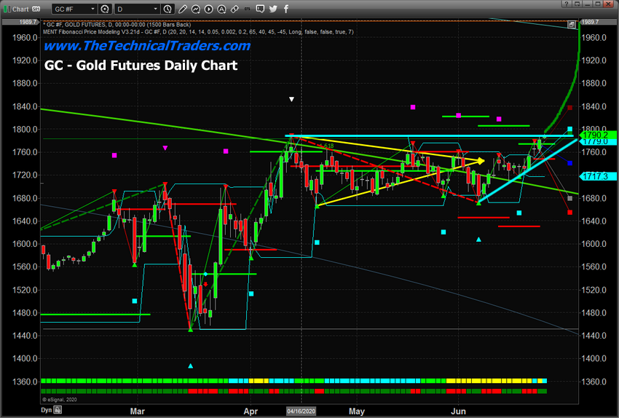Click the 04/16/2020 date marker on time axis

tap(301, 411)
